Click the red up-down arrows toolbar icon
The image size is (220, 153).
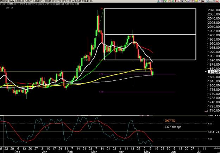point(193,1)
